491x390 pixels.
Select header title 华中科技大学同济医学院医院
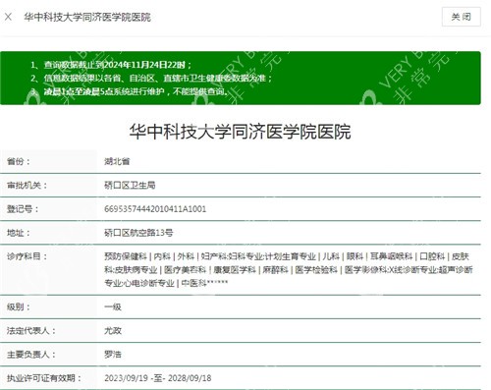87,17
